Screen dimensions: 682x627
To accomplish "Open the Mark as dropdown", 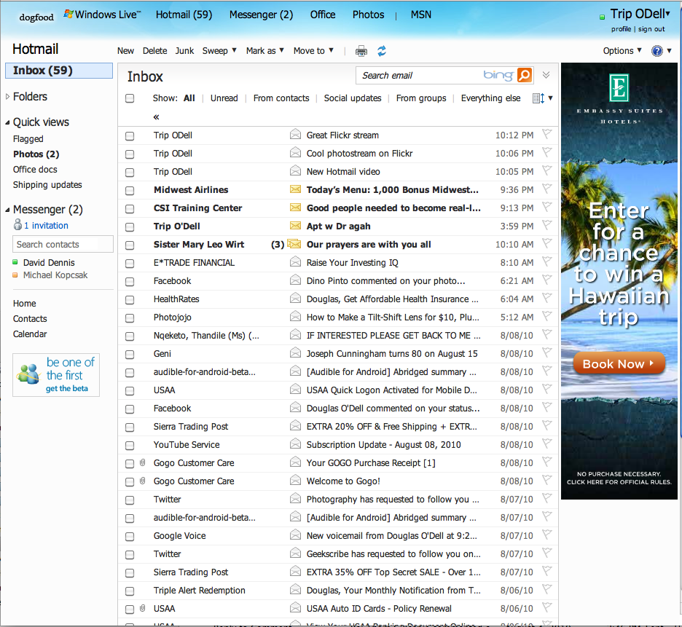I will pos(265,51).
